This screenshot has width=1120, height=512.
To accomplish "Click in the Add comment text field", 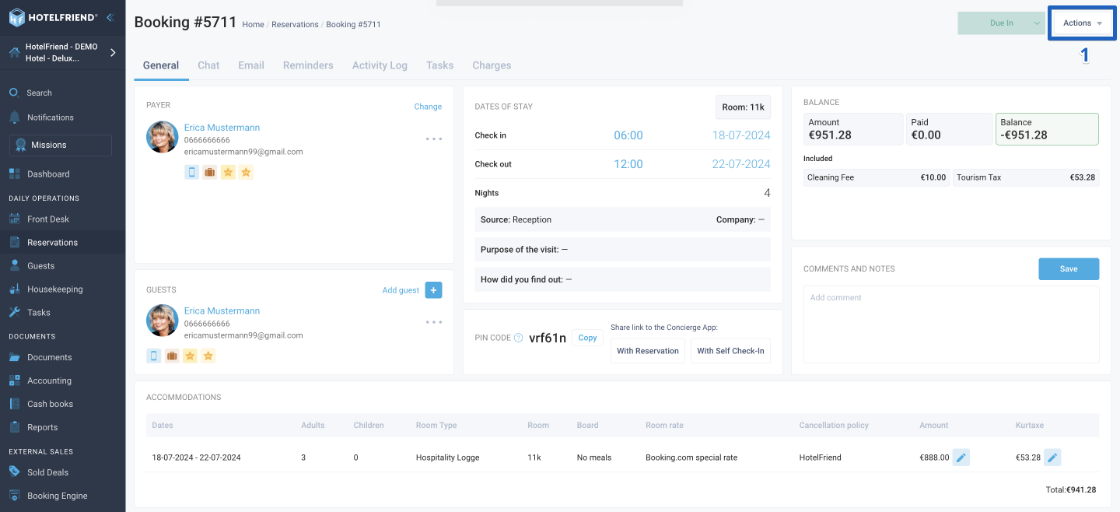I will coord(951,324).
